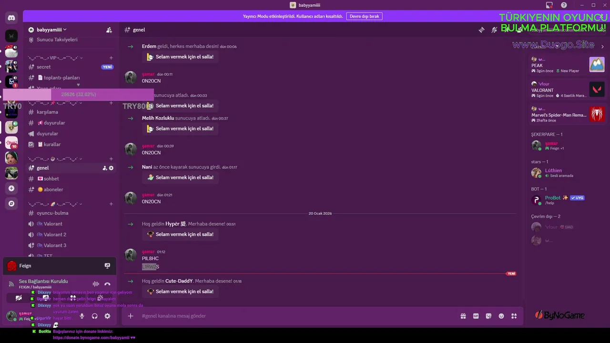Open Discord direct messages home icon
The width and height of the screenshot is (610, 343).
[x=11, y=18]
